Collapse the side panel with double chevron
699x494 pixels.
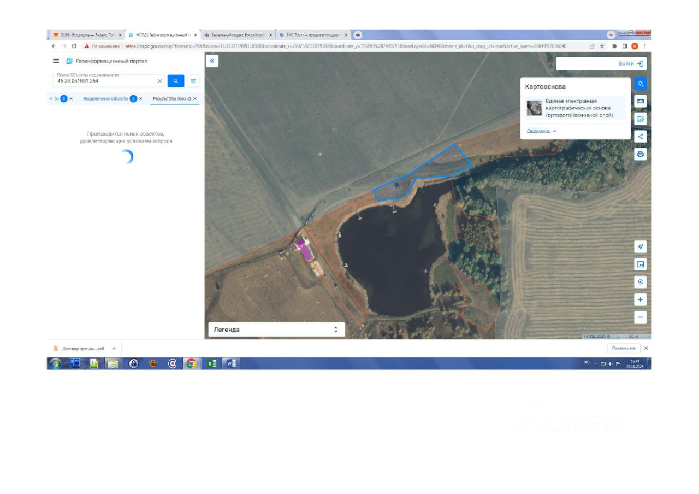click(212, 61)
